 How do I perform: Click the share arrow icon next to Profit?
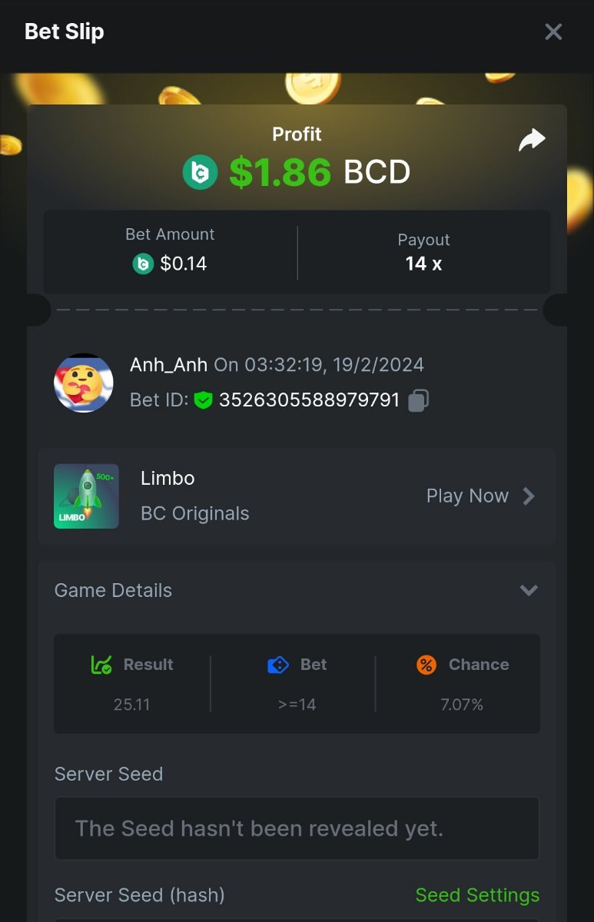[532, 140]
